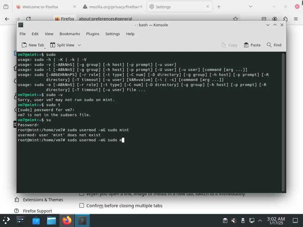303x227 pixels.
Task: Toggle Confirm before closing multiple tabs
Action: [82, 206]
